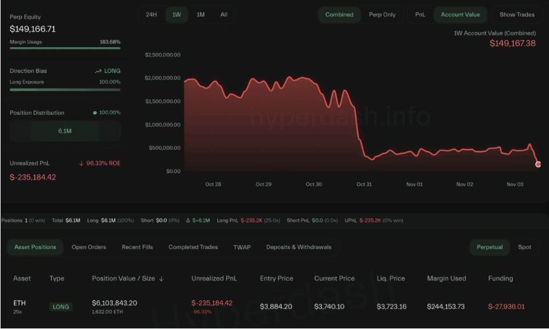549x329 pixels.
Task: Click the sort arrow on Position Value column
Action: point(161,279)
